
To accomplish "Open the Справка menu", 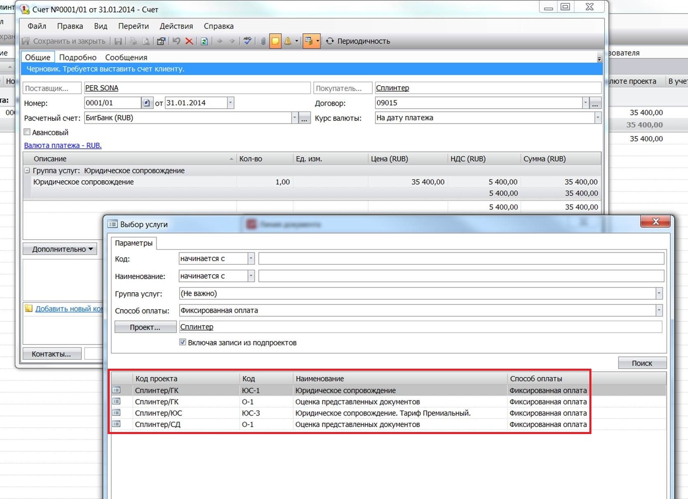I will (219, 26).
